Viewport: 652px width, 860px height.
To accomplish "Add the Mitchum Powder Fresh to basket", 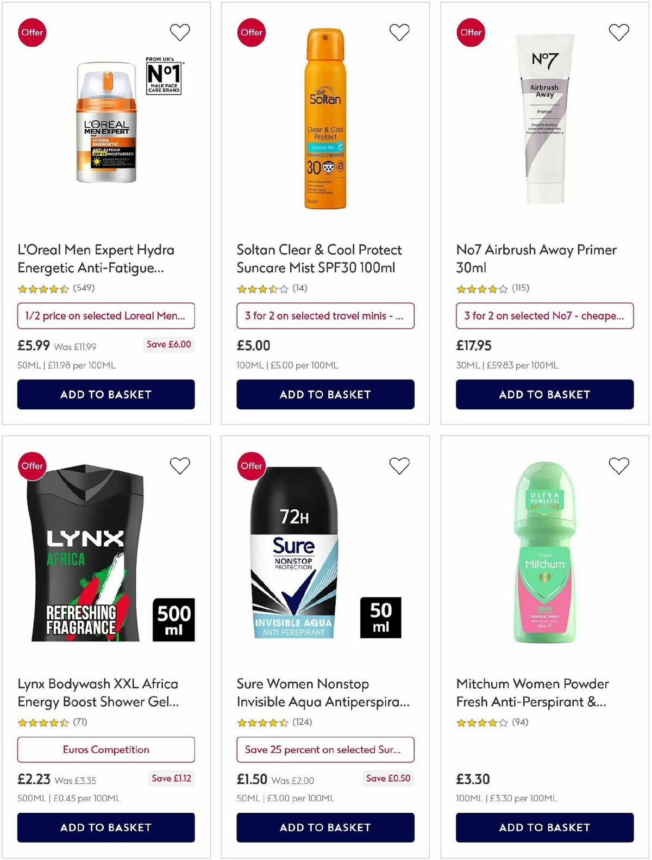I will point(544,828).
